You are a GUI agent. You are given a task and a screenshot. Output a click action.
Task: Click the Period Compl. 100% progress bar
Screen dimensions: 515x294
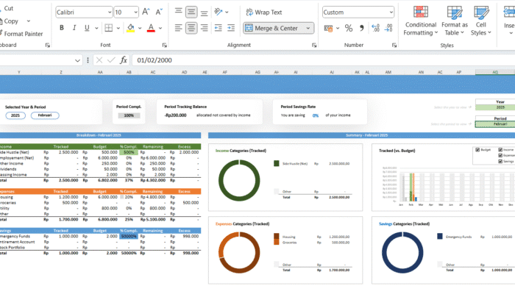click(129, 115)
